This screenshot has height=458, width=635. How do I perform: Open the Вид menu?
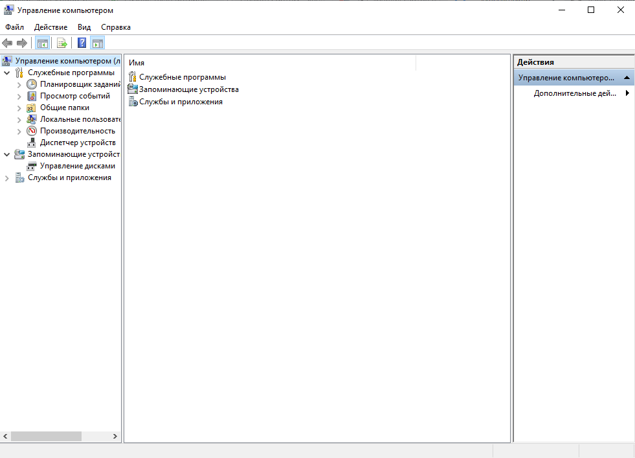click(84, 27)
